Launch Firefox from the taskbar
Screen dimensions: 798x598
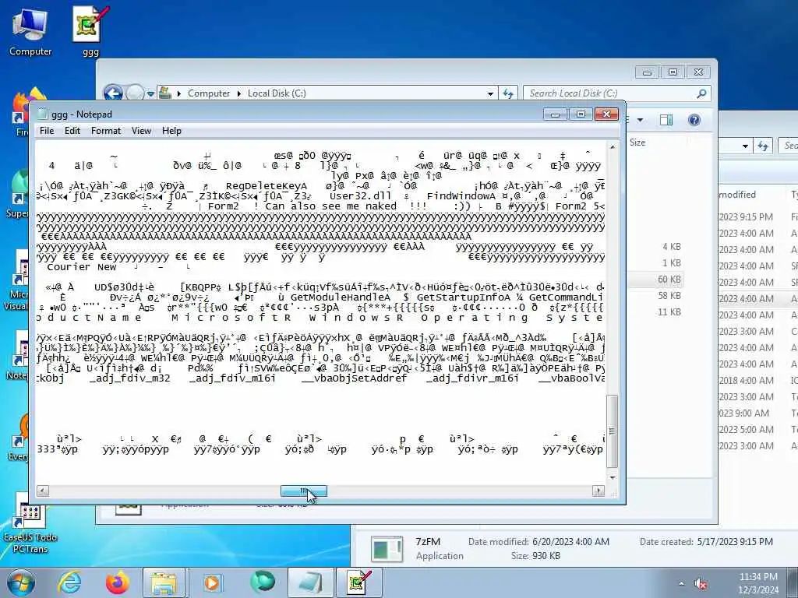pyautogui.click(x=117, y=582)
